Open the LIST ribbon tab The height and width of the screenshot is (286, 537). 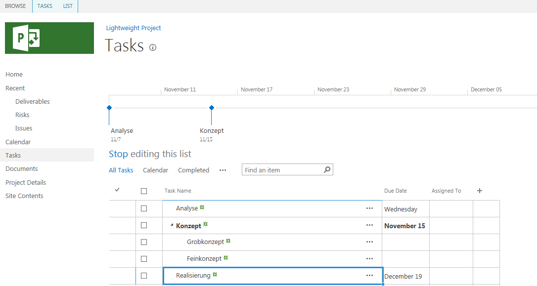[67, 6]
